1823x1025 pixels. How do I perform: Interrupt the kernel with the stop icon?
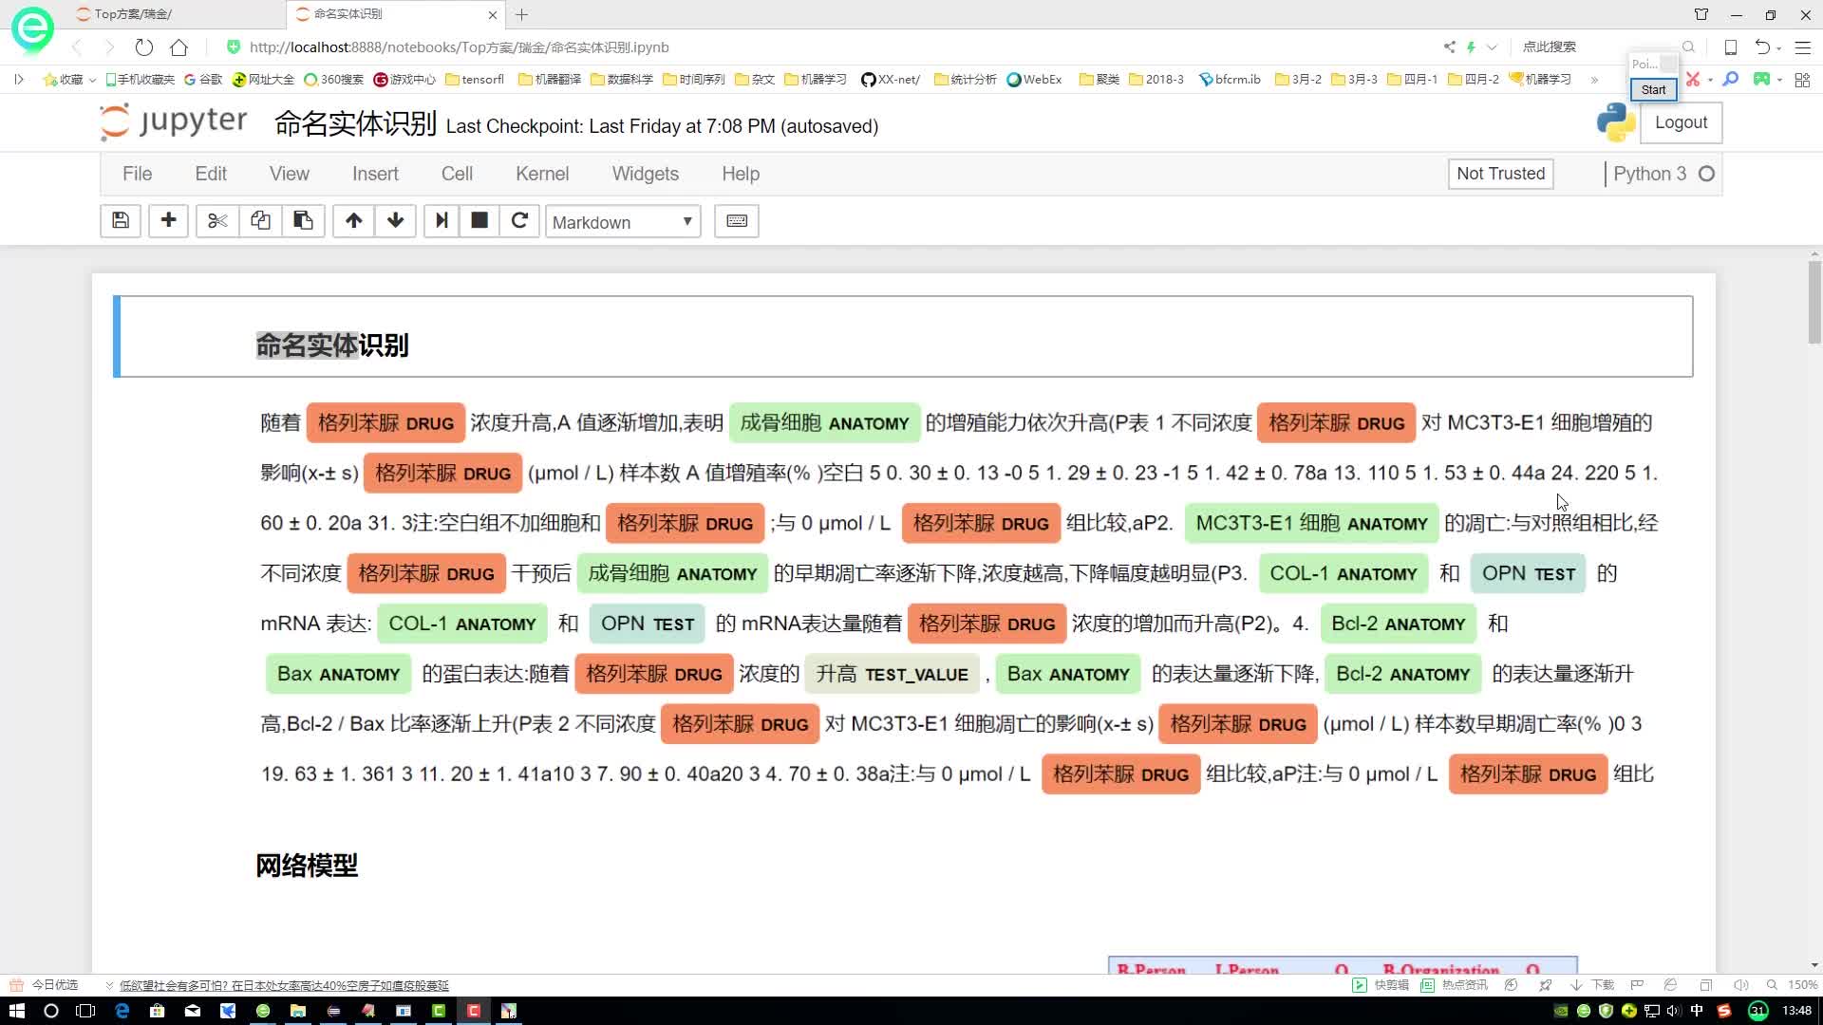pos(479,221)
